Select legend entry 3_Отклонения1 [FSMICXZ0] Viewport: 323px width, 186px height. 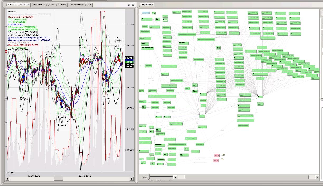tap(24, 35)
